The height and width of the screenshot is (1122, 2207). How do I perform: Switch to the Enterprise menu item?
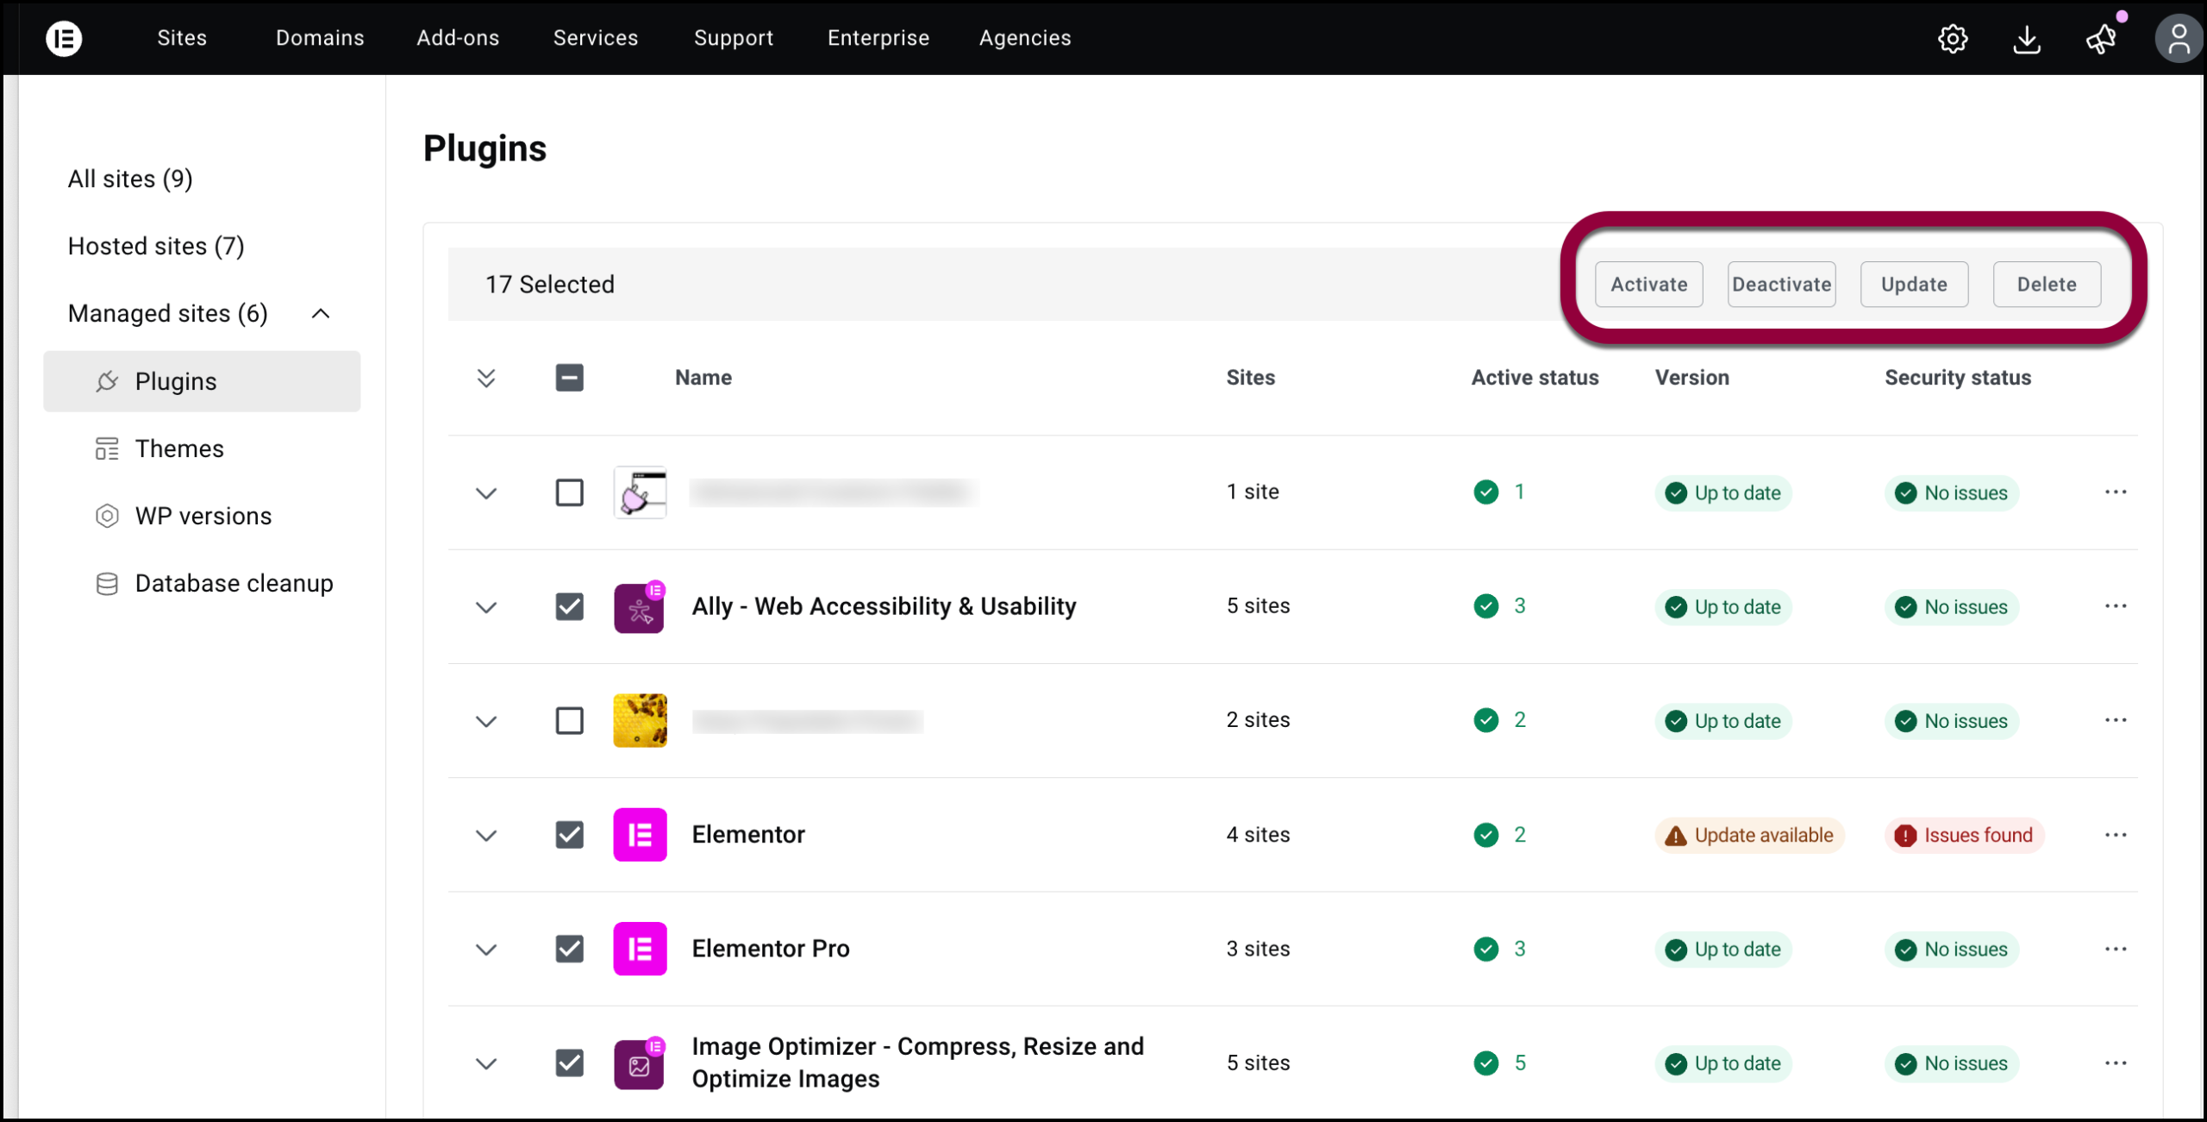pyautogui.click(x=878, y=38)
